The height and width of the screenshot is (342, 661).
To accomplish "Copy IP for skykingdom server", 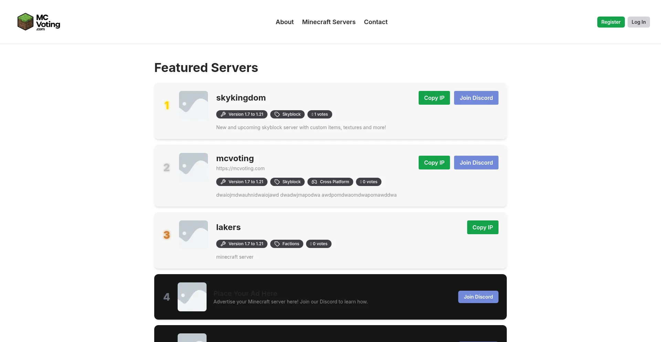I will point(434,98).
